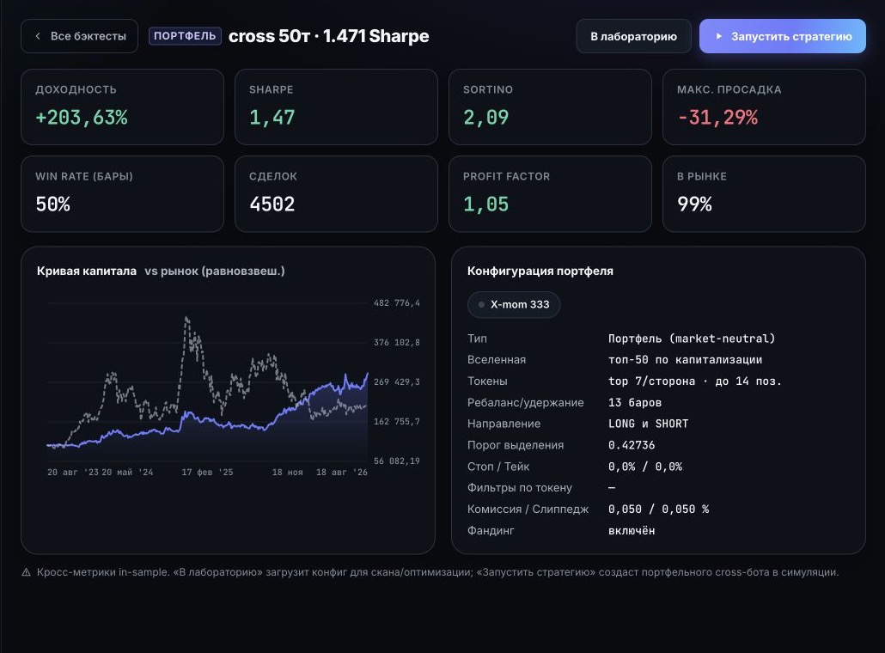Click the МАКС. ПРОСАДКА value -31,29%
The height and width of the screenshot is (653, 885).
click(717, 118)
